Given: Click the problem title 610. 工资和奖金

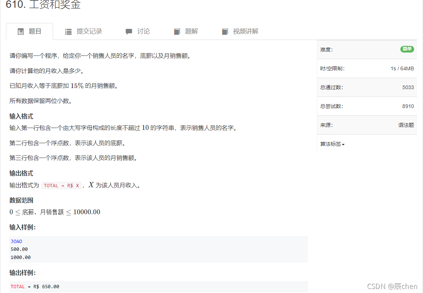Looking at the screenshot, I should click(x=43, y=4).
